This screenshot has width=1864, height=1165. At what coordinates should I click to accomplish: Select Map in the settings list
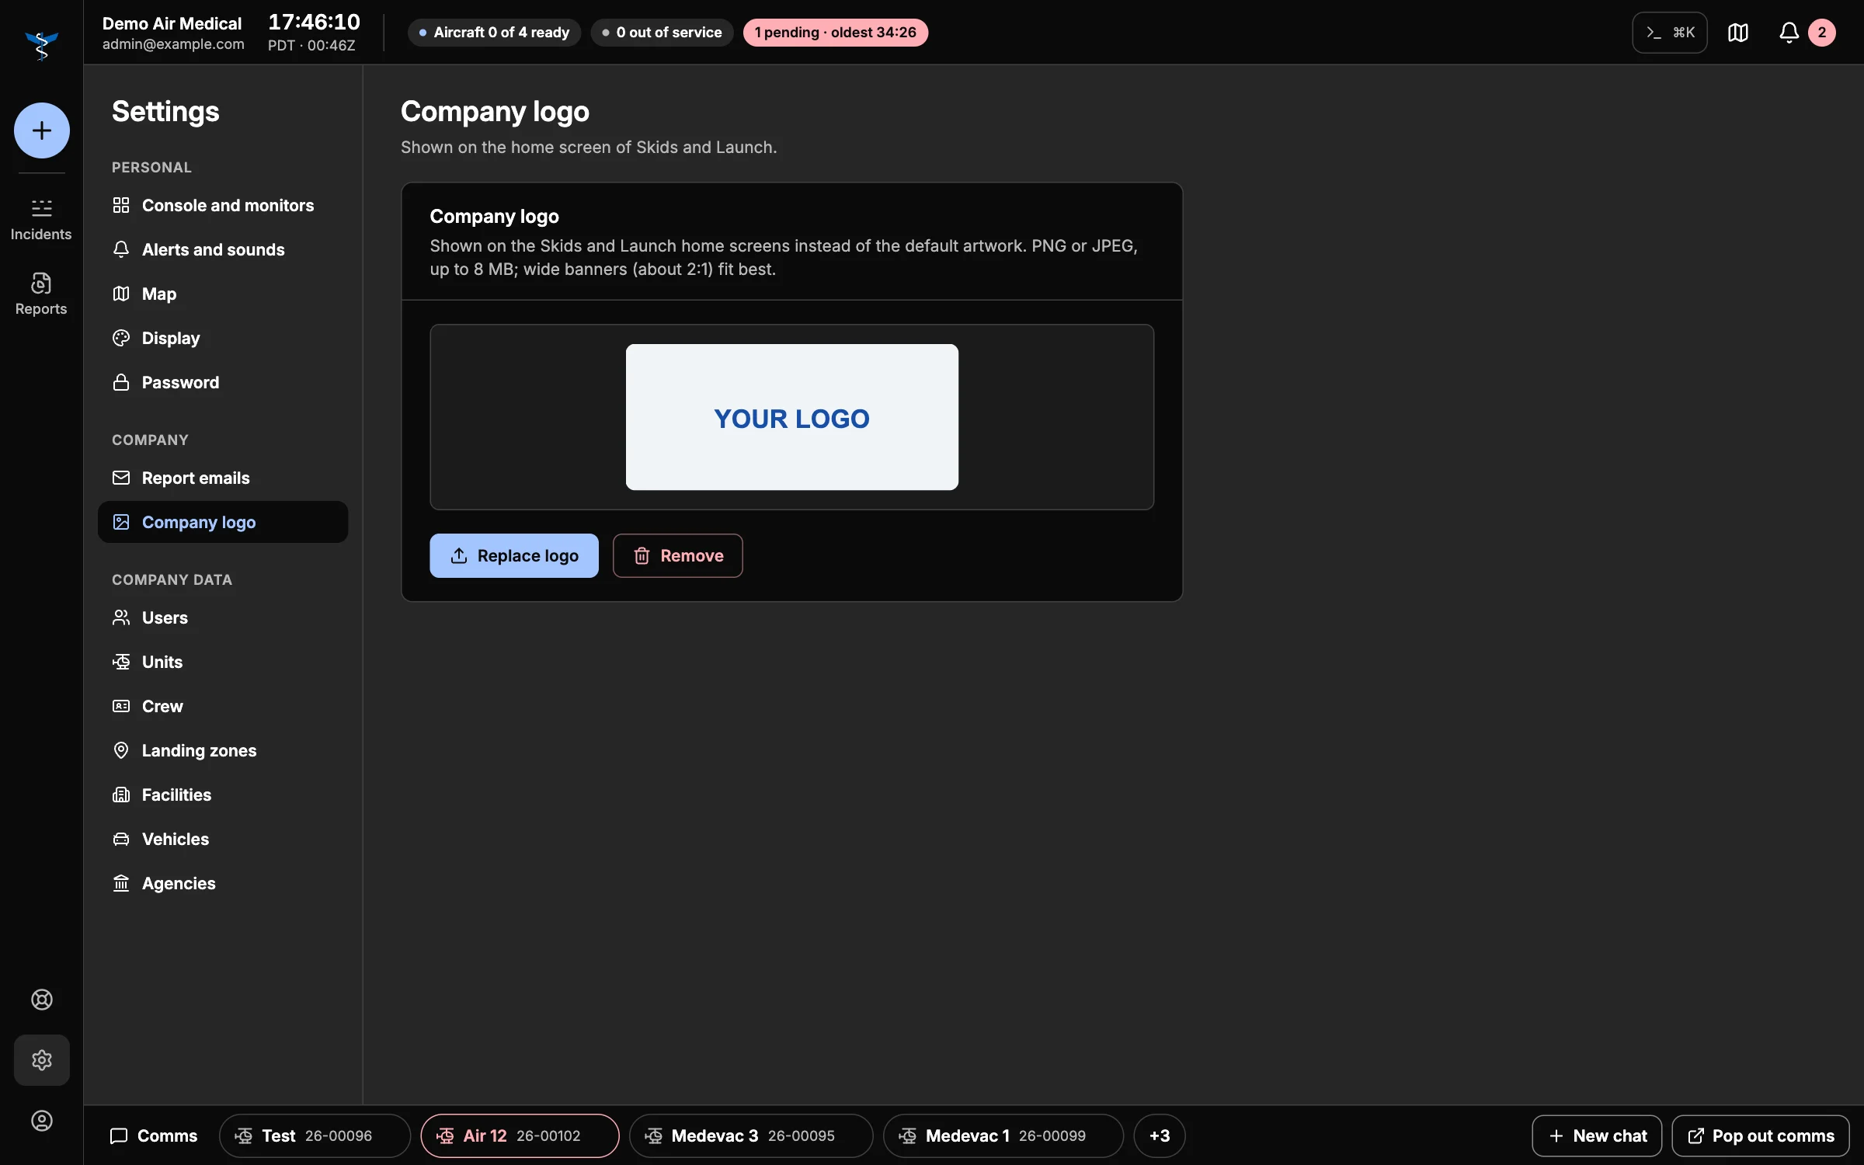click(223, 294)
